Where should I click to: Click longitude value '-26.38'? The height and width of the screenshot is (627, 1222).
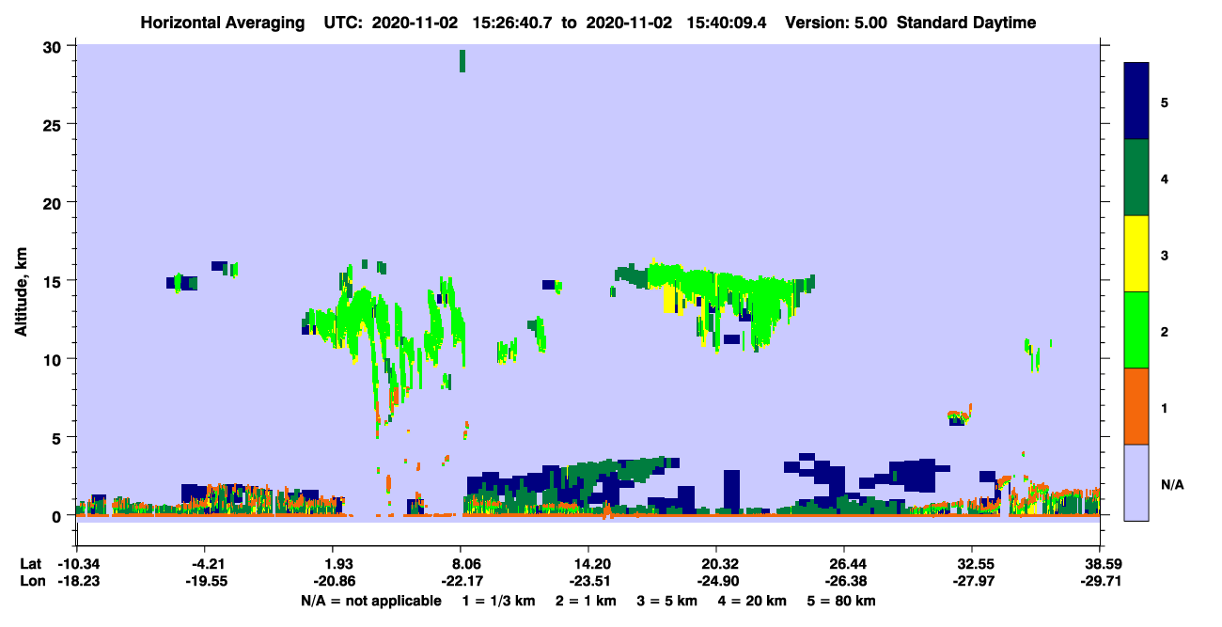pyautogui.click(x=844, y=582)
